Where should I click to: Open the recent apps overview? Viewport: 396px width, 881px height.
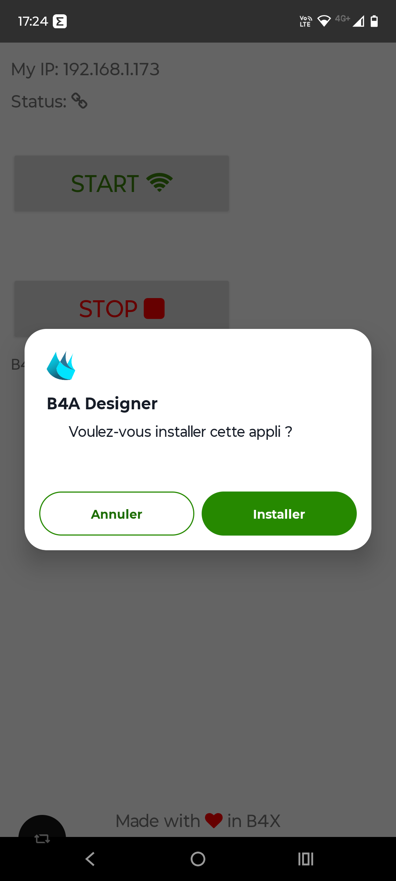(306, 859)
